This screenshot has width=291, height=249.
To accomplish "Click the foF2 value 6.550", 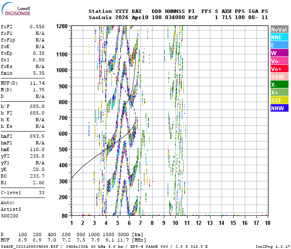I will point(37,27).
